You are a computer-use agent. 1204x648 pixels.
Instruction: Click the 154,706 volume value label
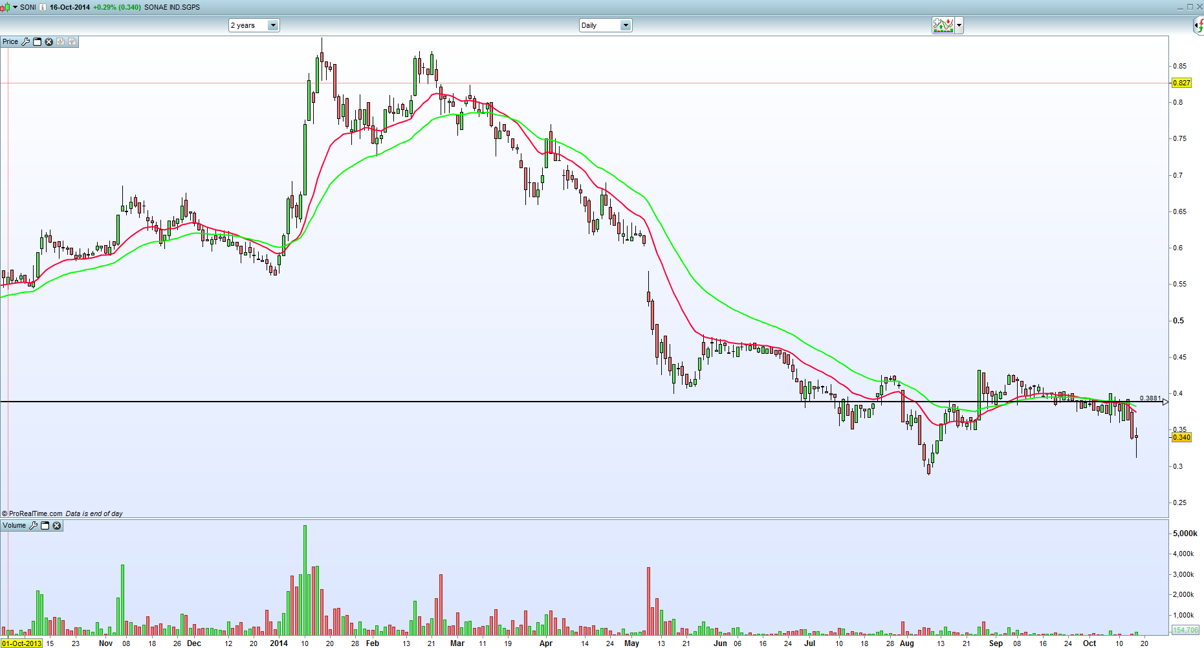[1185, 629]
